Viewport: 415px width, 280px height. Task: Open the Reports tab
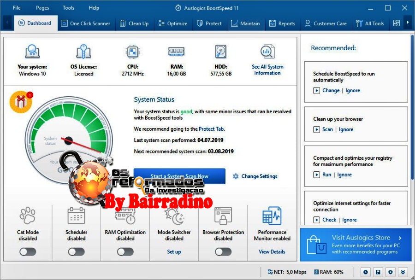[282, 23]
